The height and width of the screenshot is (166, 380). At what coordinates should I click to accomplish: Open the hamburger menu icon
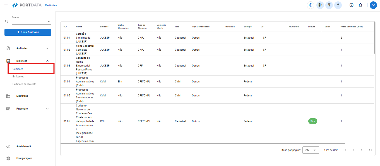pyautogui.click(x=6, y=5)
